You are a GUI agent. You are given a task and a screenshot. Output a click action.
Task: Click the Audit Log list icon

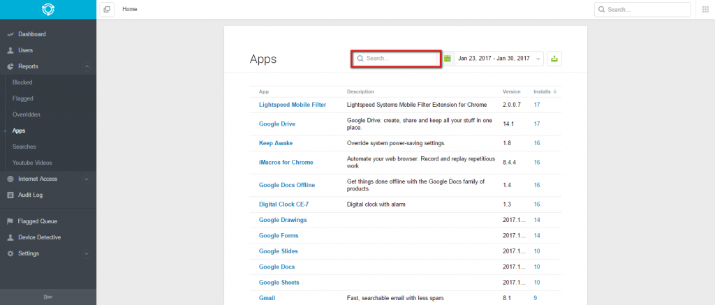coord(10,195)
